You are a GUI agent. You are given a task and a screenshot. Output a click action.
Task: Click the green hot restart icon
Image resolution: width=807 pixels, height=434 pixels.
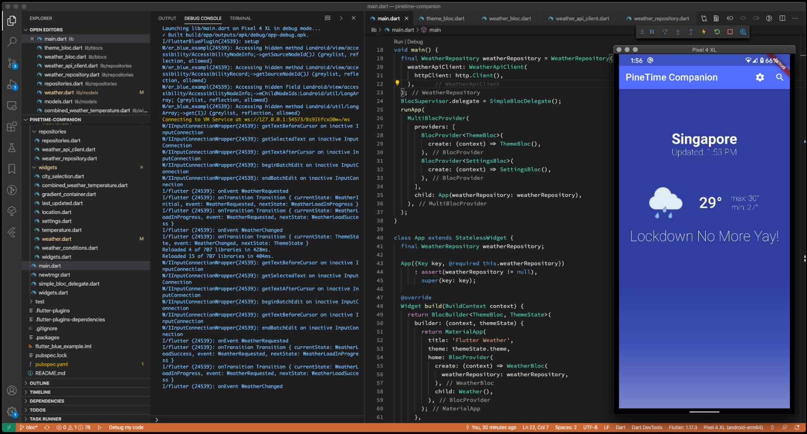click(x=717, y=32)
